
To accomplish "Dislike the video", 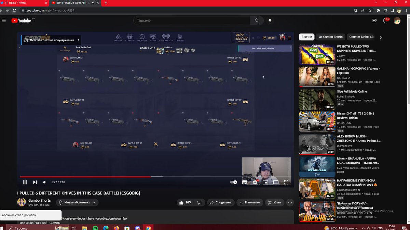I will (199, 202).
